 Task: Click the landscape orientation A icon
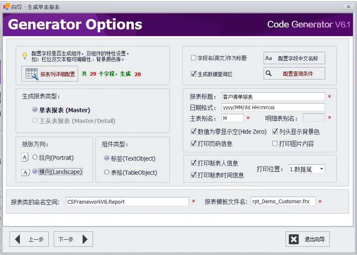[24, 171]
